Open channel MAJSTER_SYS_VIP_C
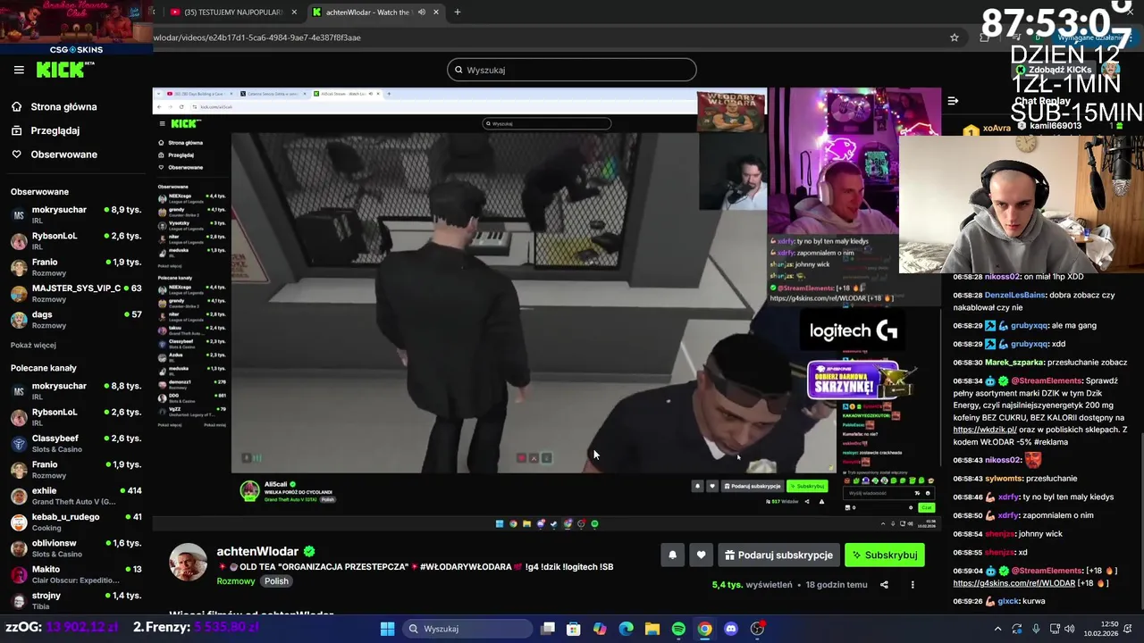This screenshot has width=1144, height=643. coord(76,293)
